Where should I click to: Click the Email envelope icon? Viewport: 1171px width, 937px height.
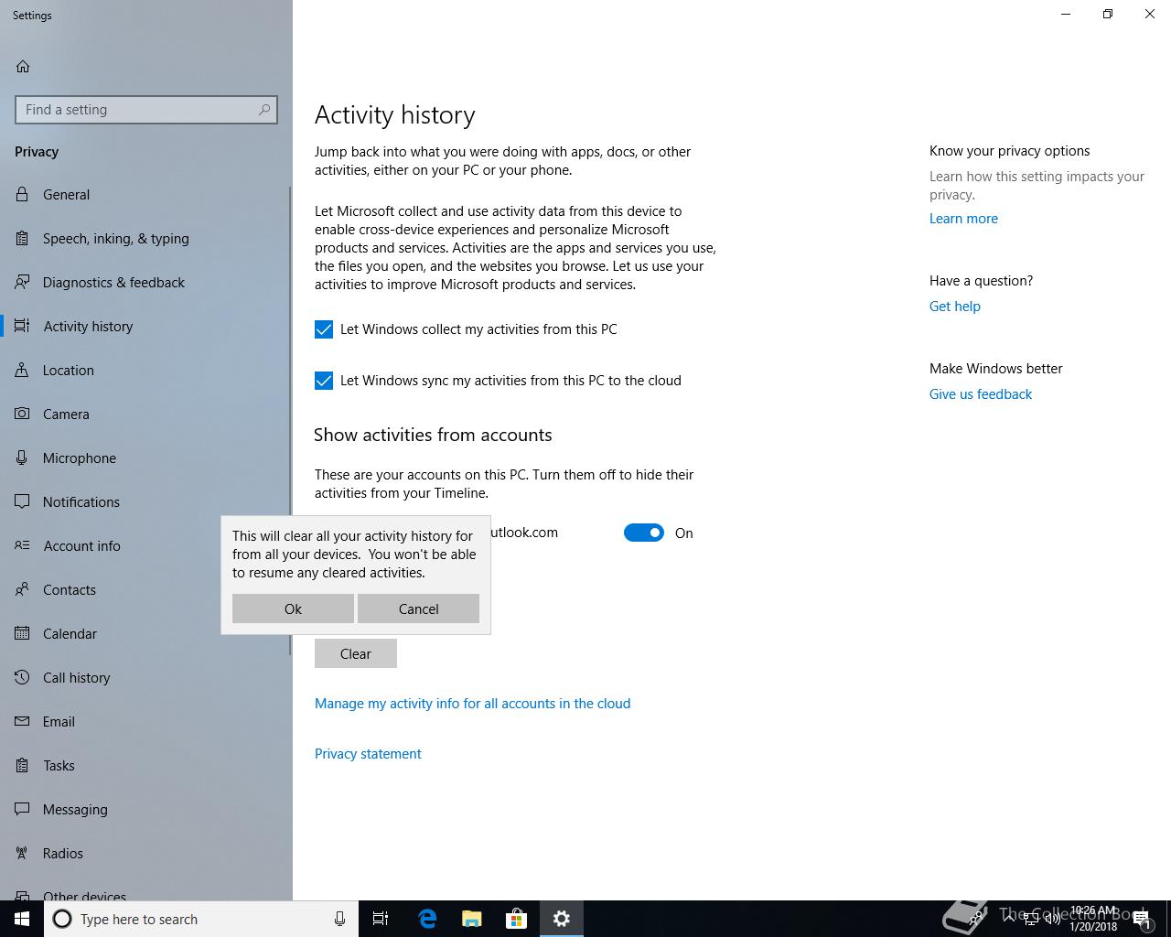click(x=22, y=721)
